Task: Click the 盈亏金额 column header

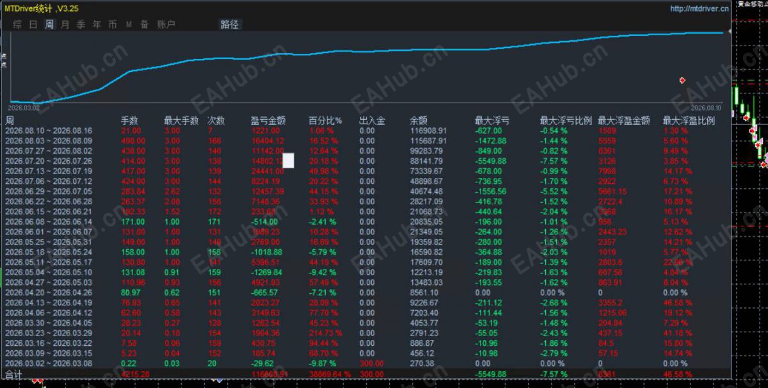Action: 268,120
